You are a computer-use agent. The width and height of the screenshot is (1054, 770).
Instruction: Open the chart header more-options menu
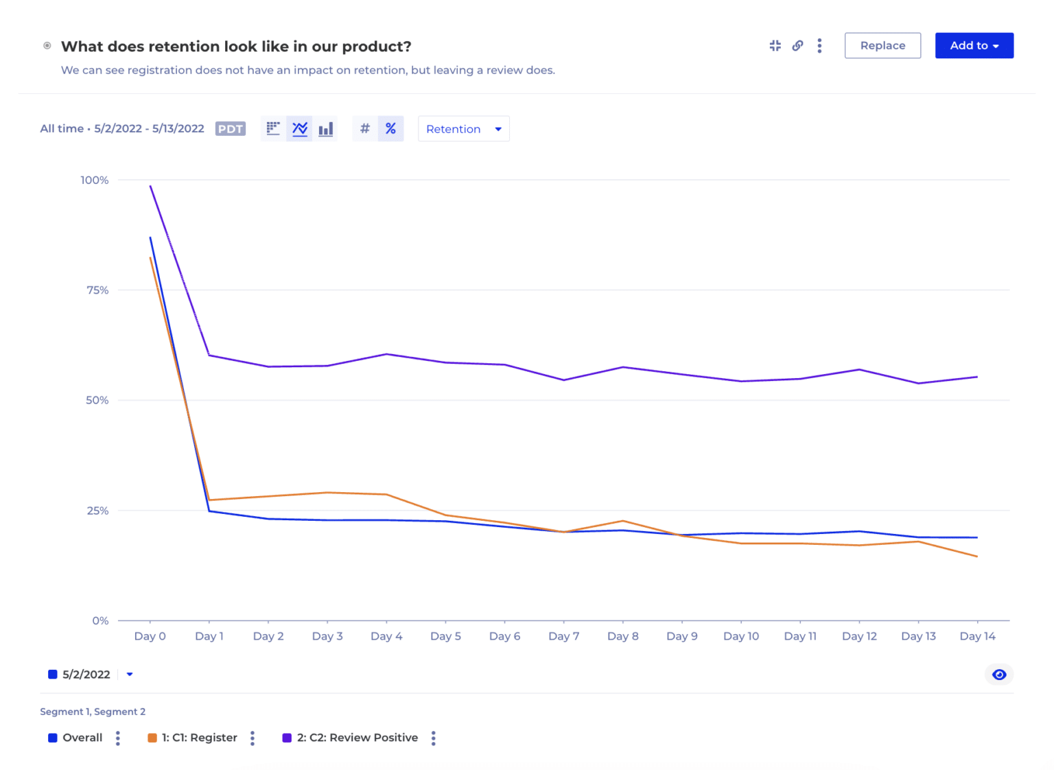click(819, 46)
